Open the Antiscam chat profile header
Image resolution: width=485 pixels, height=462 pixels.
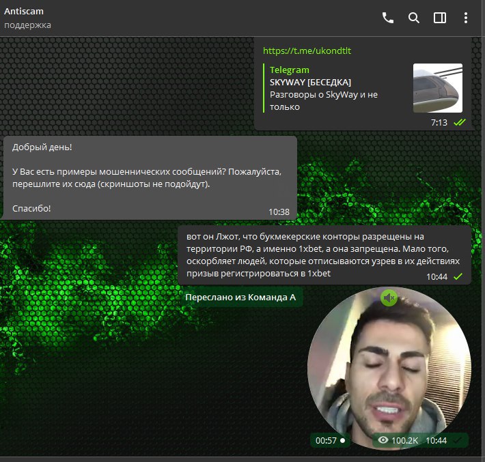(27, 18)
